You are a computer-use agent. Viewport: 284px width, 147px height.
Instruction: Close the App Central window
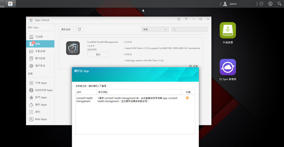pos(208,19)
